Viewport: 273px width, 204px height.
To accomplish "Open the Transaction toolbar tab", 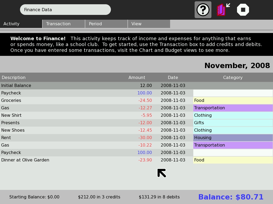I will (63, 24).
